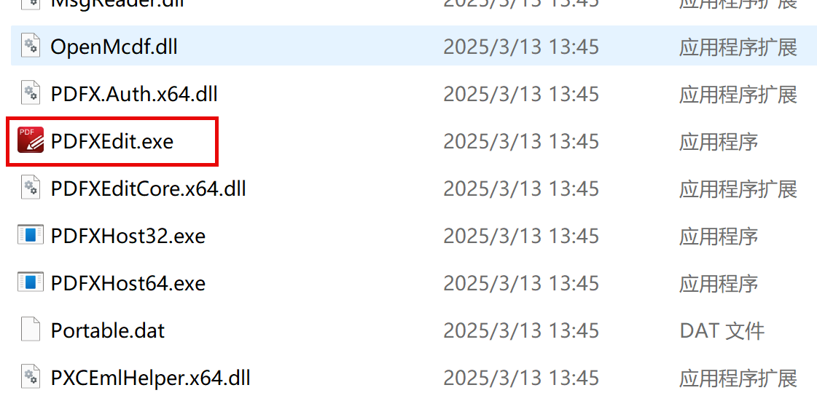Select the OpenMcdf.dll file name
The image size is (817, 401).
click(x=114, y=47)
